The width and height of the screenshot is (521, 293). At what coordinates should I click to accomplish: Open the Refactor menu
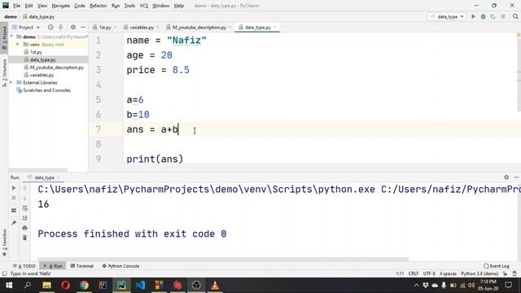[x=99, y=6]
